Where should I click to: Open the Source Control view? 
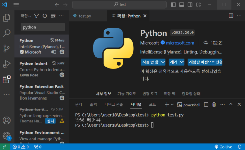(7, 49)
